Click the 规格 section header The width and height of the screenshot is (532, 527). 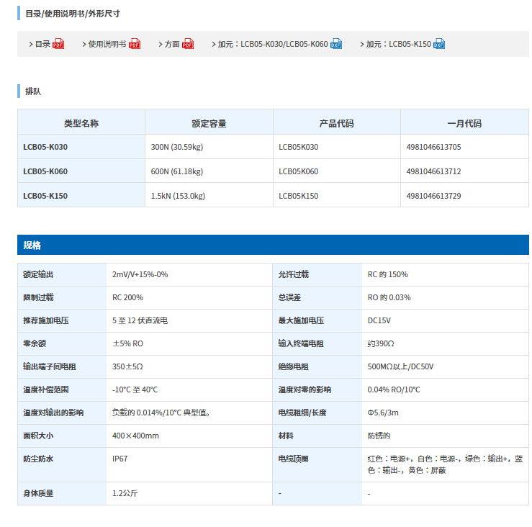(273, 245)
